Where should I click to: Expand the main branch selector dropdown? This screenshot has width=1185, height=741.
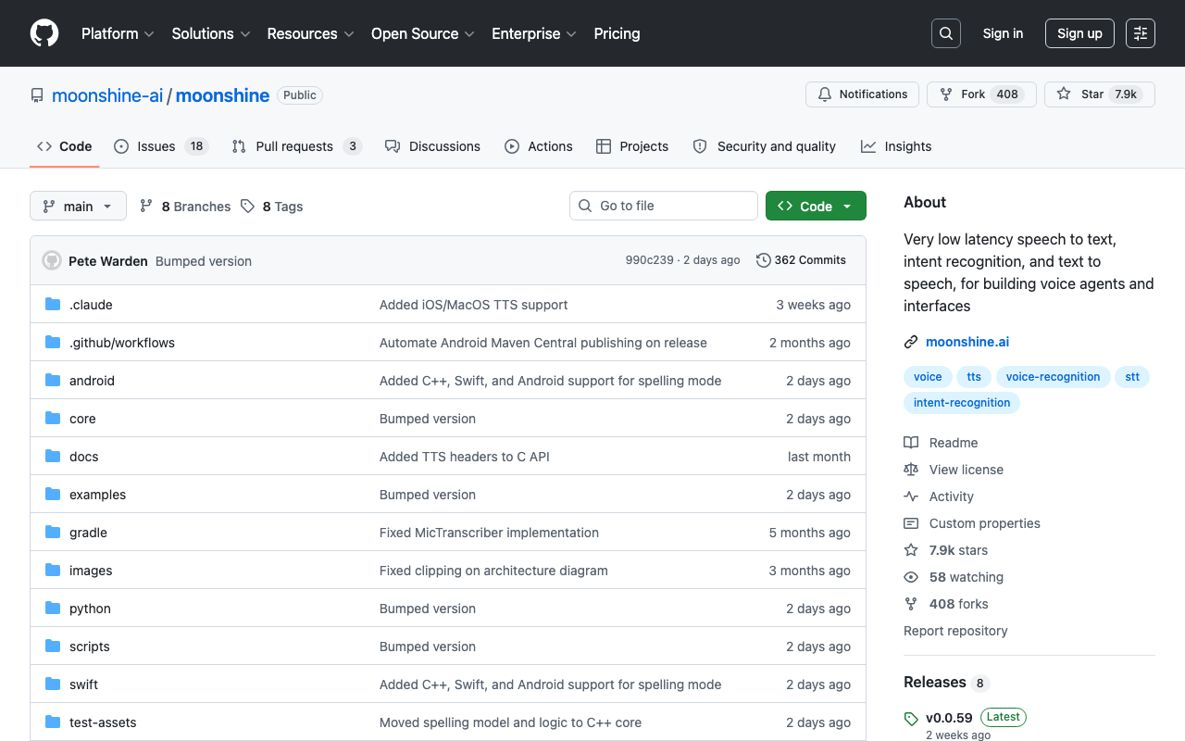(78, 207)
